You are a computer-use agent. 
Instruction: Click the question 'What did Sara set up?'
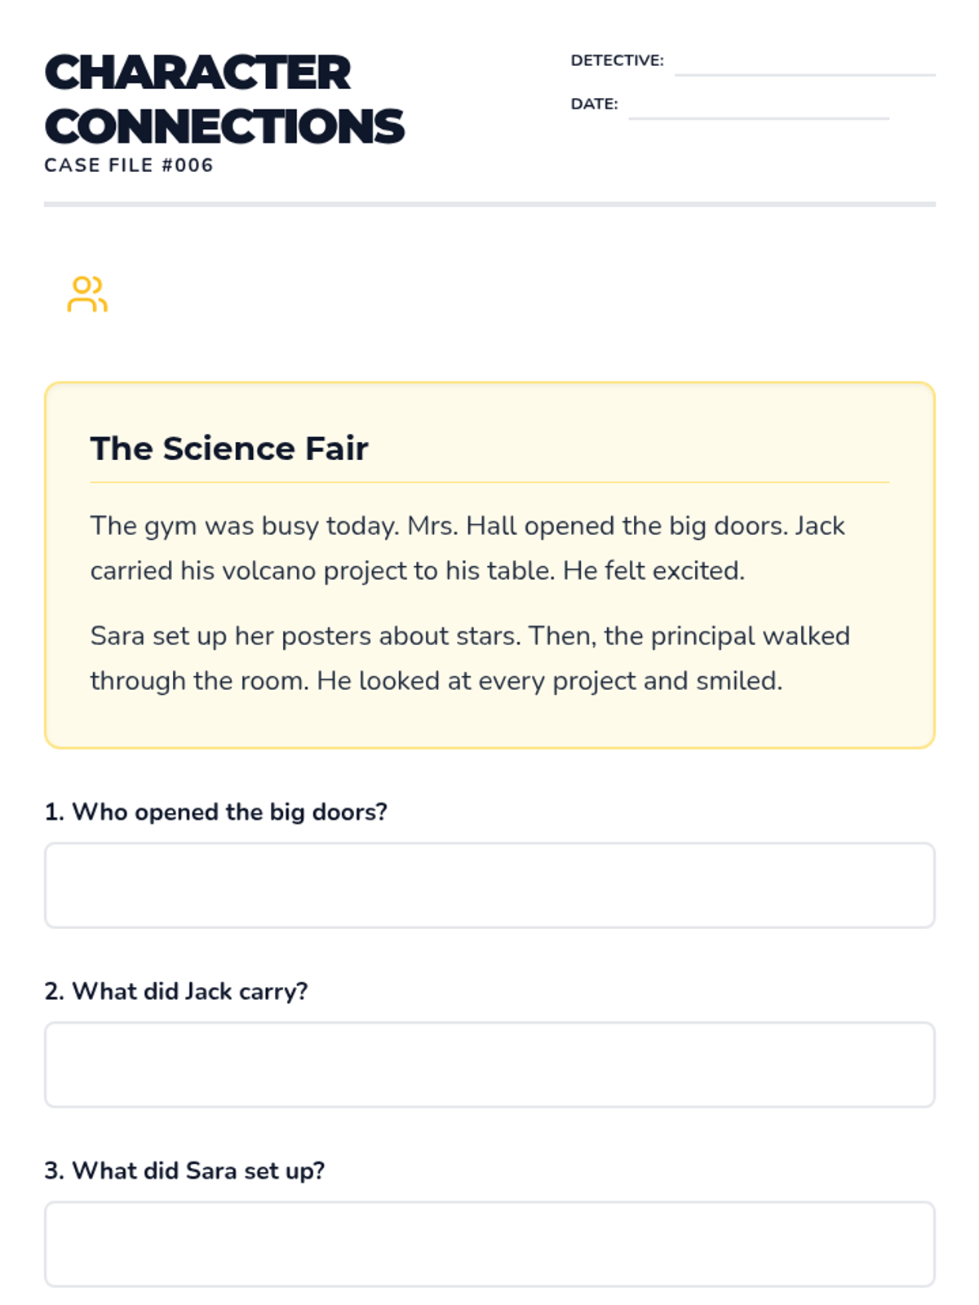click(184, 1171)
